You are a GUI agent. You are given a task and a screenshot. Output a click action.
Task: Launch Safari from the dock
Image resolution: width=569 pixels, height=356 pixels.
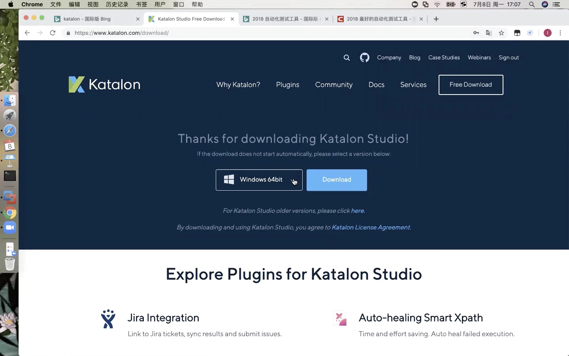(x=10, y=131)
